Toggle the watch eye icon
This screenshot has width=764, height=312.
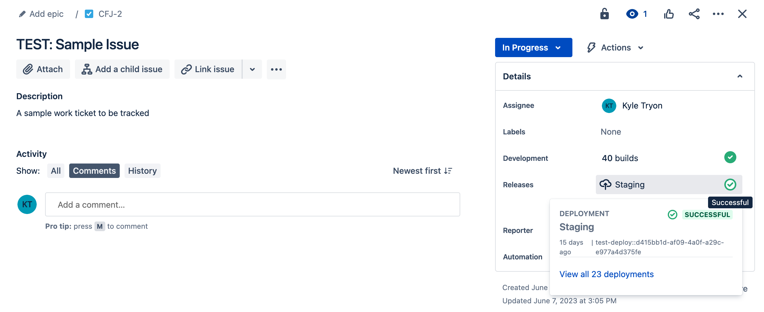632,14
